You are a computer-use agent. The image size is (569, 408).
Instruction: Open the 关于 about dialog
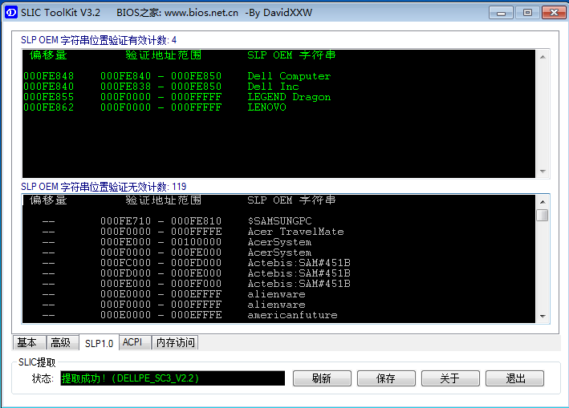tap(450, 378)
